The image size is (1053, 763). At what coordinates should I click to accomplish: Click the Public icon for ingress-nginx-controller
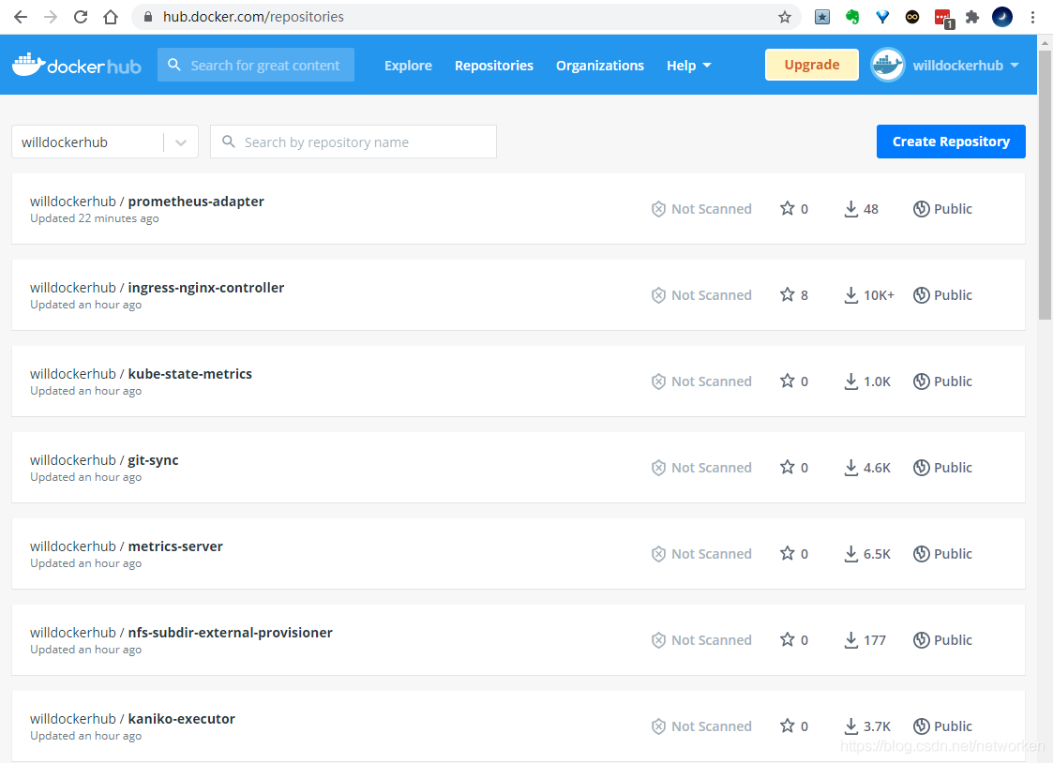click(922, 294)
